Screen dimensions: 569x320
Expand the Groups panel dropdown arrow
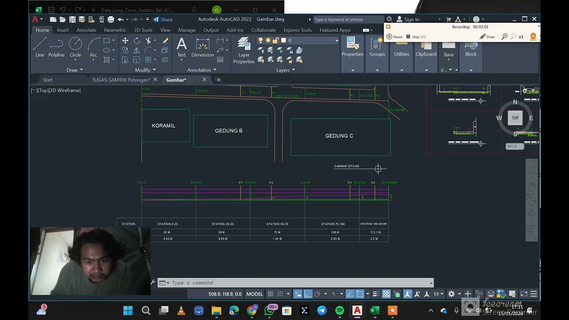377,70
